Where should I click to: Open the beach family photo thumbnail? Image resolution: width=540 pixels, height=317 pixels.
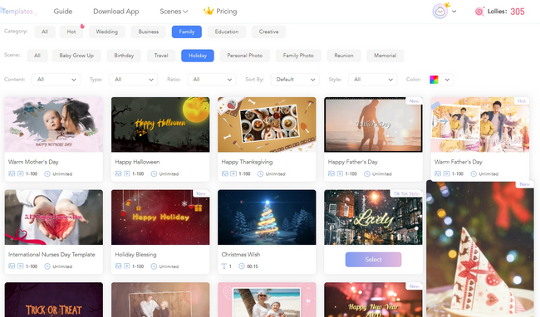point(267,300)
